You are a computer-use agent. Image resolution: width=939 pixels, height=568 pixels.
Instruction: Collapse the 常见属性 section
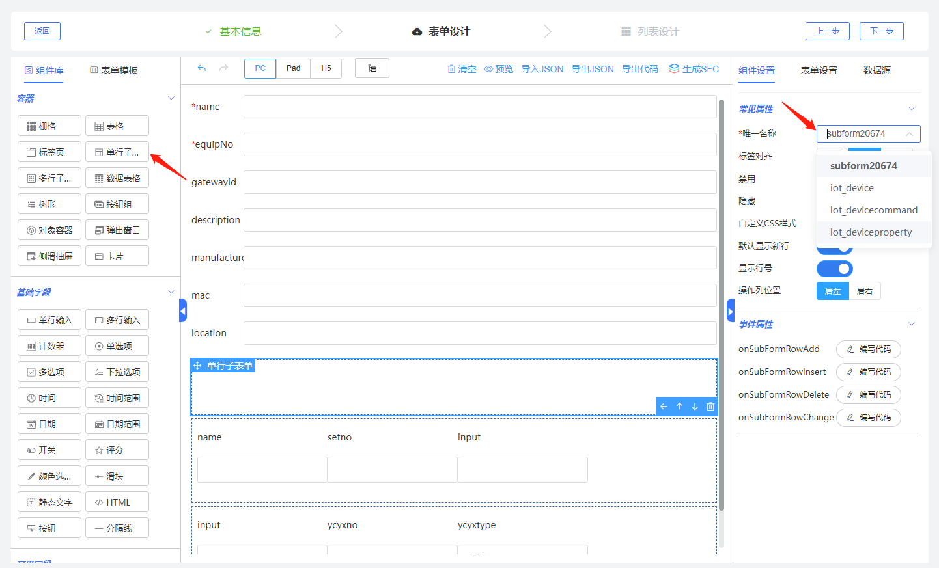[912, 109]
